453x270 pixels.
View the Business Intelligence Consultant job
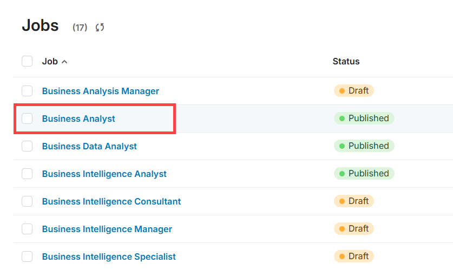click(111, 201)
